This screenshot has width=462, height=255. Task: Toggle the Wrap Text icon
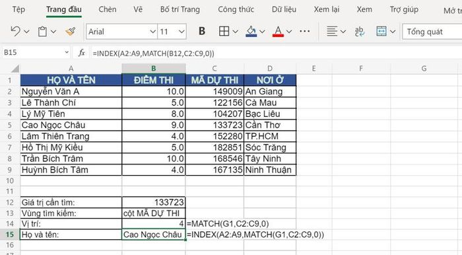(x=360, y=31)
